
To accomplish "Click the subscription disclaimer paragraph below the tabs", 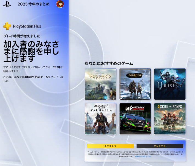I will pyautogui.click(x=135, y=153).
